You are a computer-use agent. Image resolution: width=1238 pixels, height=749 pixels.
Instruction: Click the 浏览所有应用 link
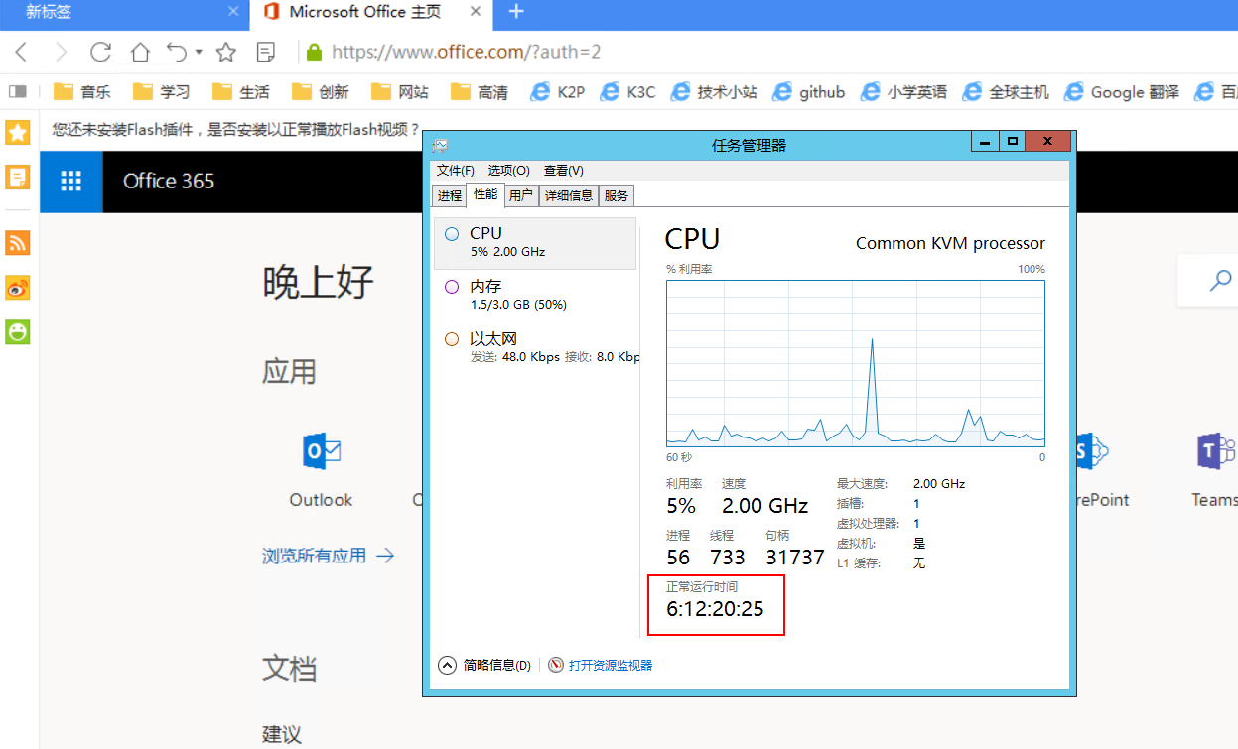329,556
